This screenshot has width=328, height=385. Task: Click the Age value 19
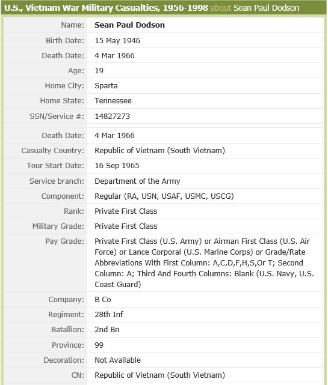[99, 71]
